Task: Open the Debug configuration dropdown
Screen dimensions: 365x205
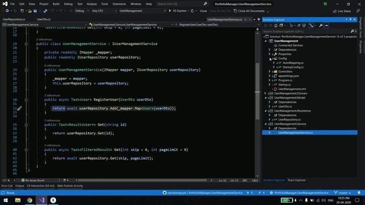Action: pyautogui.click(x=82, y=11)
